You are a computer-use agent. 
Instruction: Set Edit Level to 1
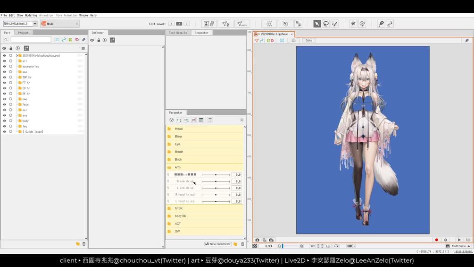click(171, 24)
